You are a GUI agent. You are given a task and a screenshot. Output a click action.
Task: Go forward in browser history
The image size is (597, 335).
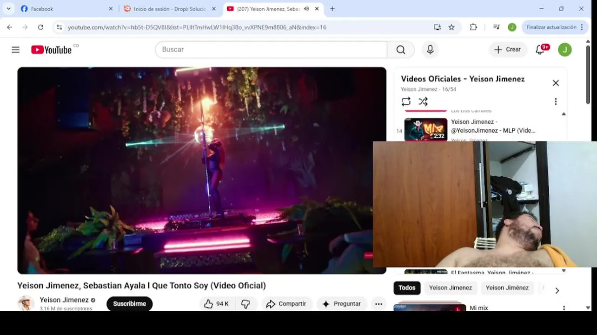coord(25,27)
